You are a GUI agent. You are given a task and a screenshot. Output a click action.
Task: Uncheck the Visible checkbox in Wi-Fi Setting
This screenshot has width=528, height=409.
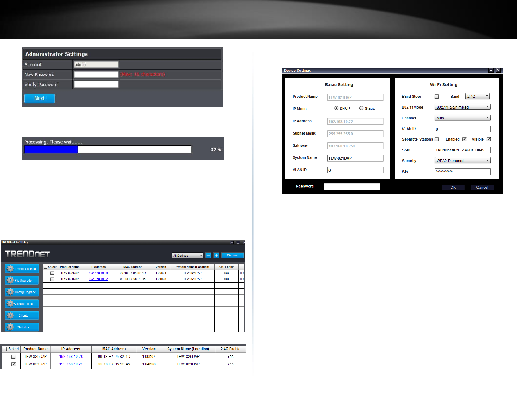(489, 139)
